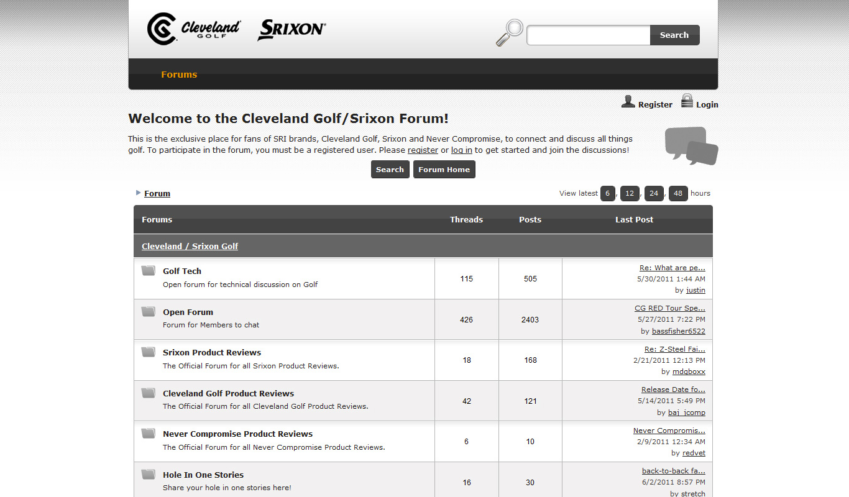Follow the register link in the welcome text

point(423,150)
